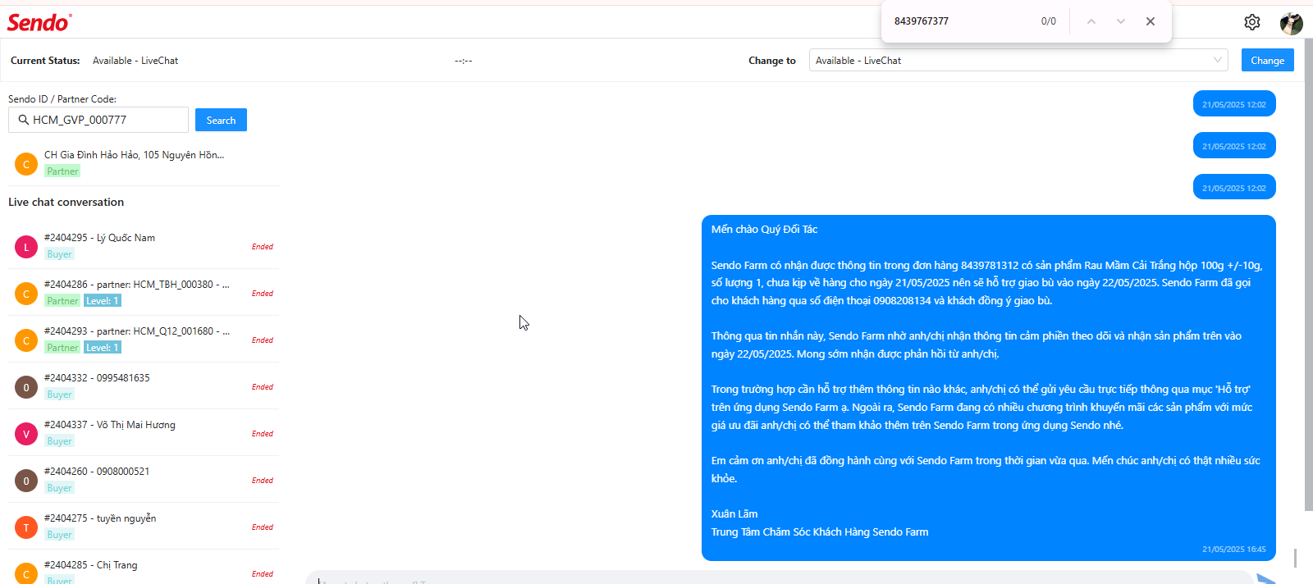Image resolution: width=1313 pixels, height=584 pixels.
Task: Click the V avatar of Võ Thị Mai Hương
Action: click(x=26, y=433)
